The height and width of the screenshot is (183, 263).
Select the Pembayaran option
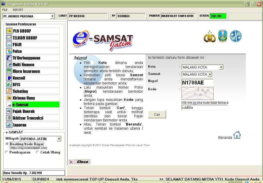[x=6, y=152]
